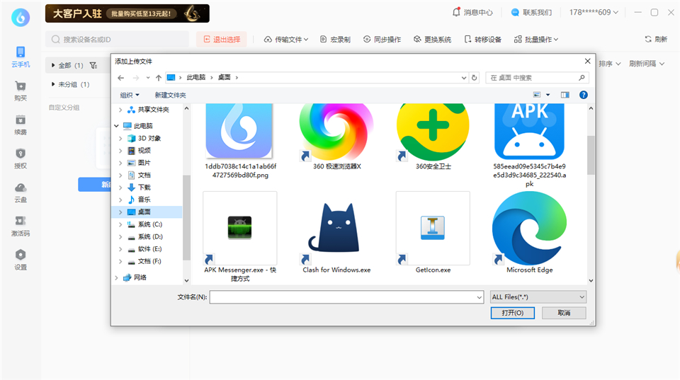
Task: Open the 授权 sidebar section
Action: (x=21, y=159)
